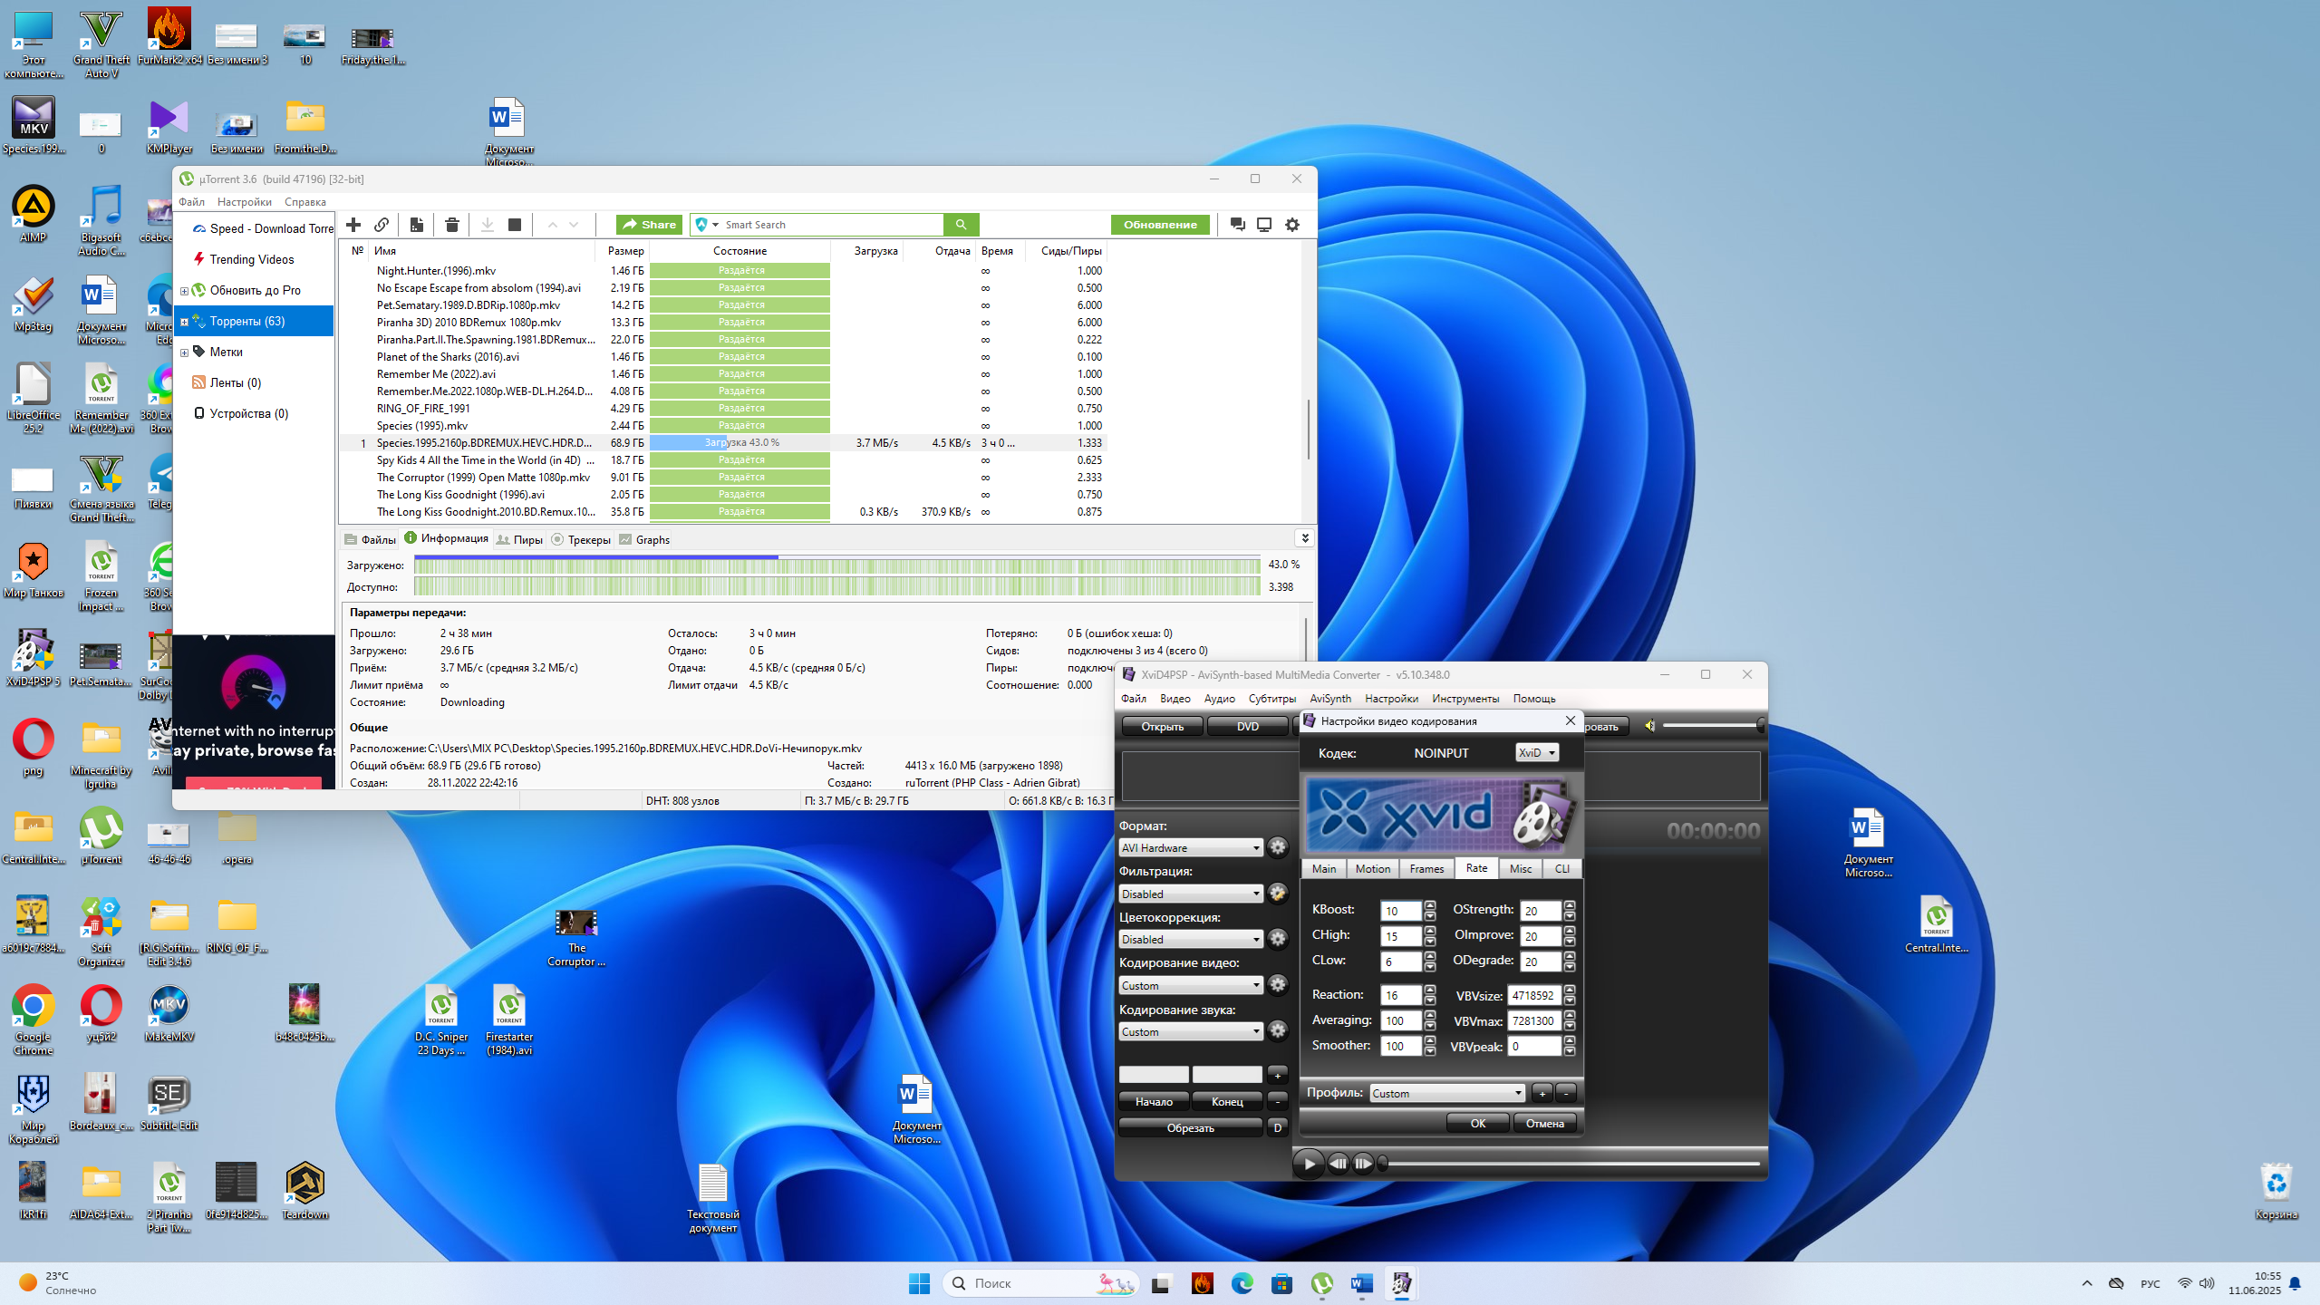This screenshot has width=2320, height=1305.
Task: Click the add torrent plus icon in uTorrent
Action: point(353,225)
